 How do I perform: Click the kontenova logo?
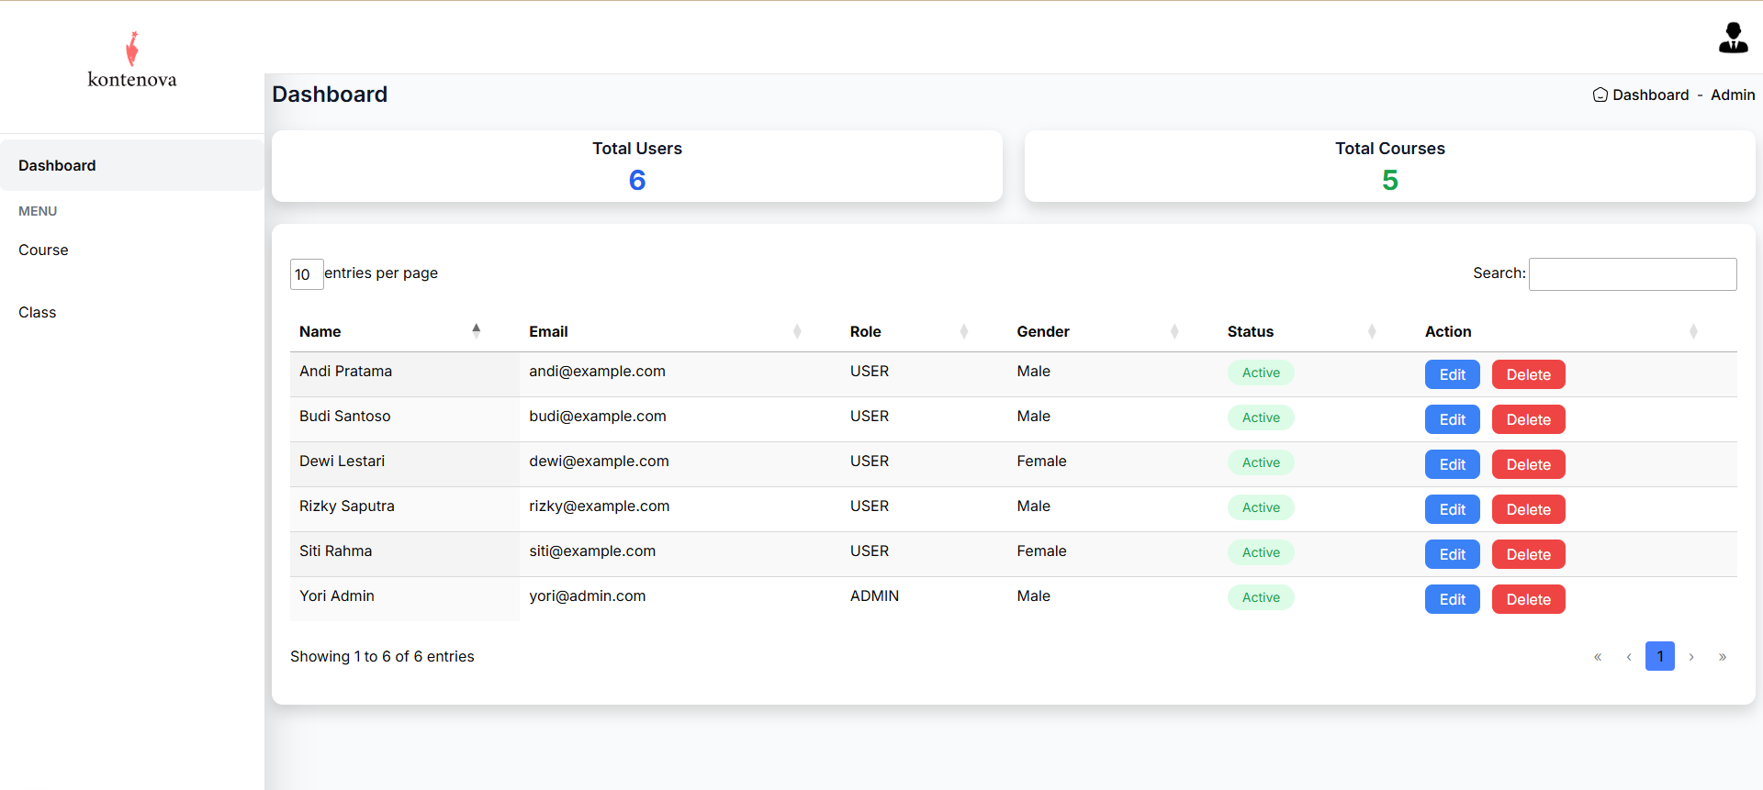(132, 61)
